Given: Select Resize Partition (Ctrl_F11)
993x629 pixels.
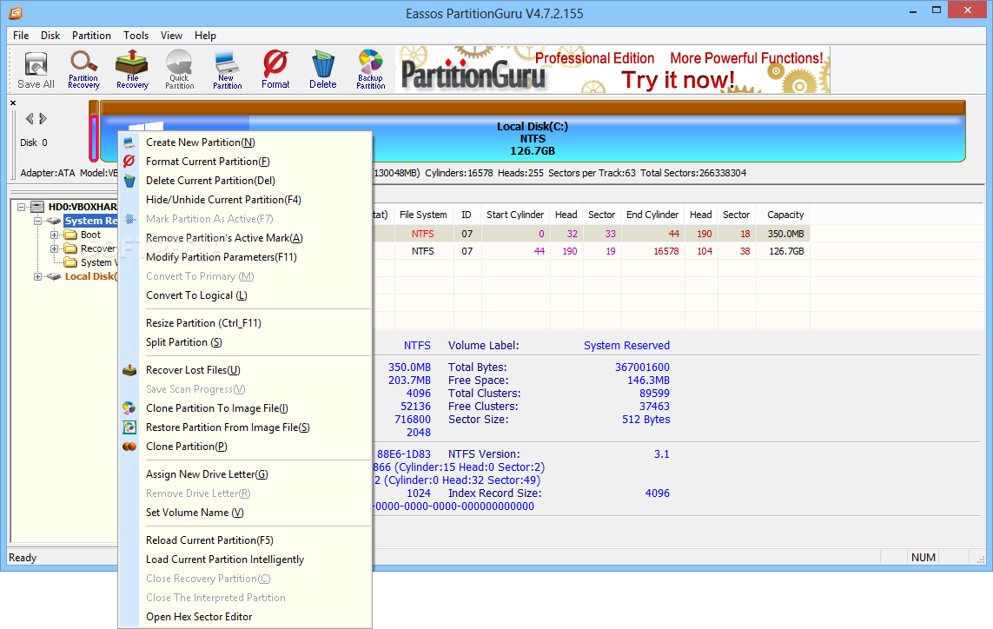Looking at the screenshot, I should click(x=244, y=323).
